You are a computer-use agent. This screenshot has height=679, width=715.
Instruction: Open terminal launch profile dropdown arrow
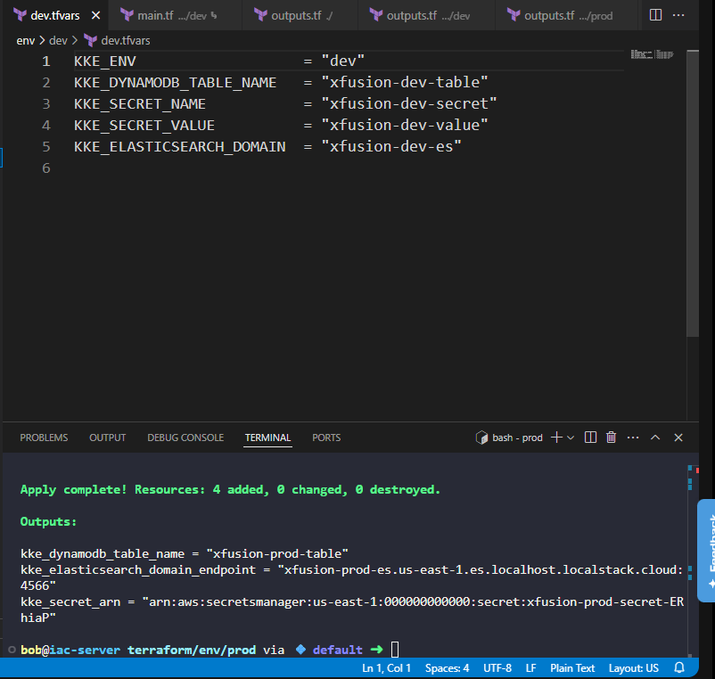pyautogui.click(x=571, y=438)
